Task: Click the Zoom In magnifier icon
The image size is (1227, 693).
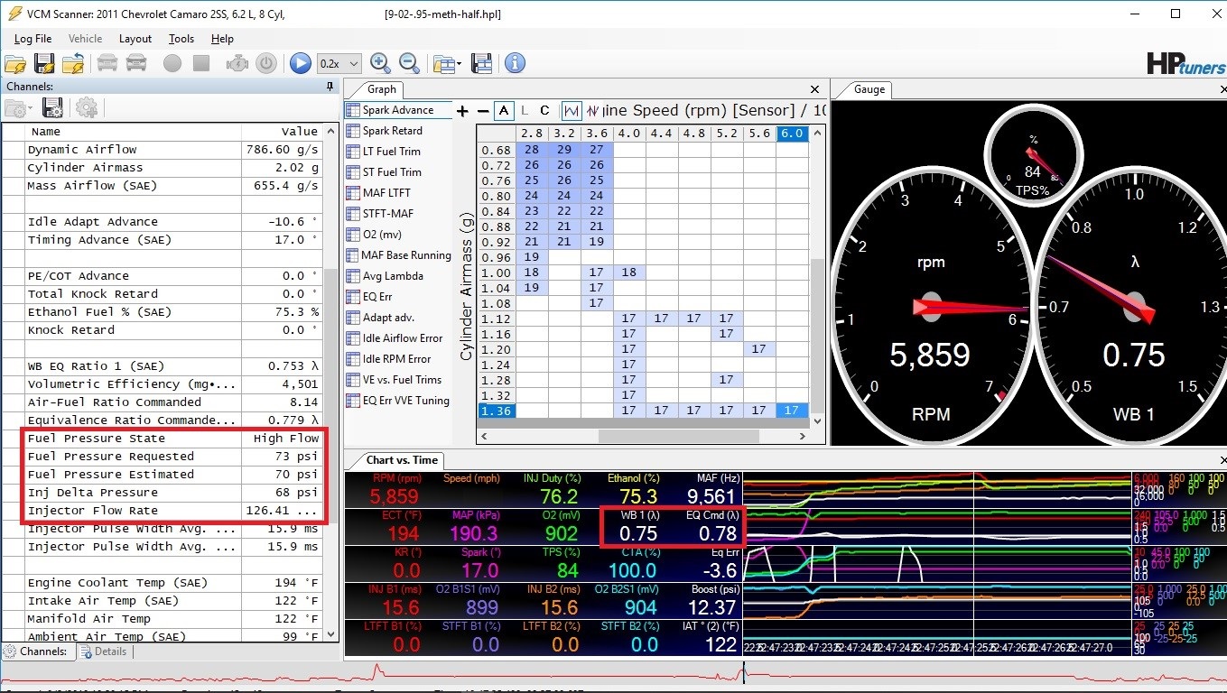Action: (x=380, y=63)
